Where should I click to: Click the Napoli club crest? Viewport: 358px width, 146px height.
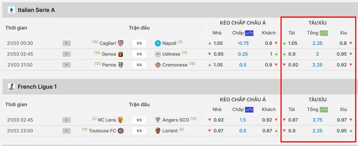click(158, 43)
